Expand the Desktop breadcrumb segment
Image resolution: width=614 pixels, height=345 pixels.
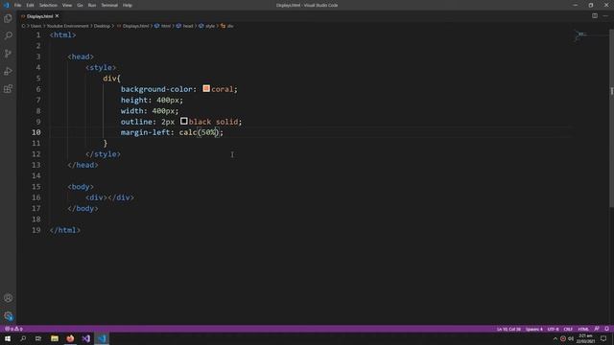(102, 26)
